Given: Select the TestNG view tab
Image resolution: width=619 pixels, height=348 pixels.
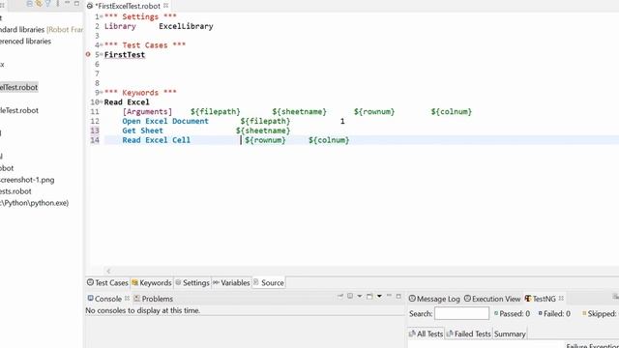Looking at the screenshot, I should coord(540,299).
